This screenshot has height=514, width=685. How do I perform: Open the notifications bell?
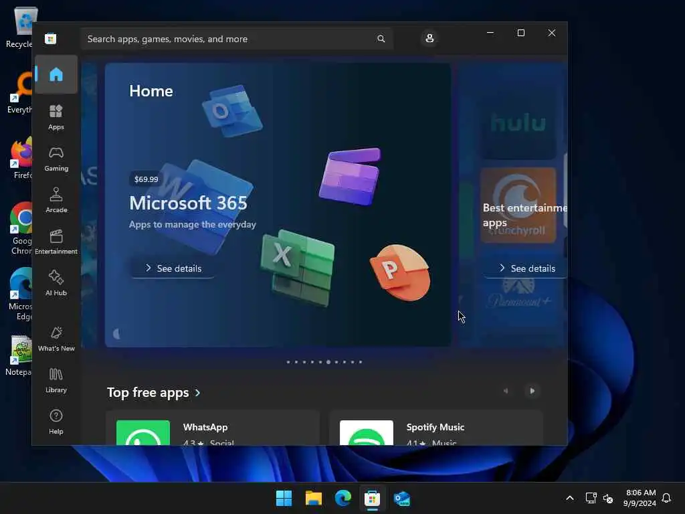click(x=666, y=498)
